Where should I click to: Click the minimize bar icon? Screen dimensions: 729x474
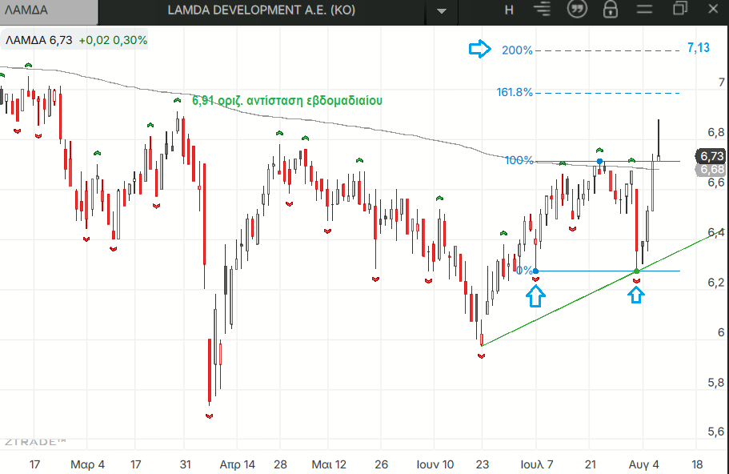[x=644, y=9]
